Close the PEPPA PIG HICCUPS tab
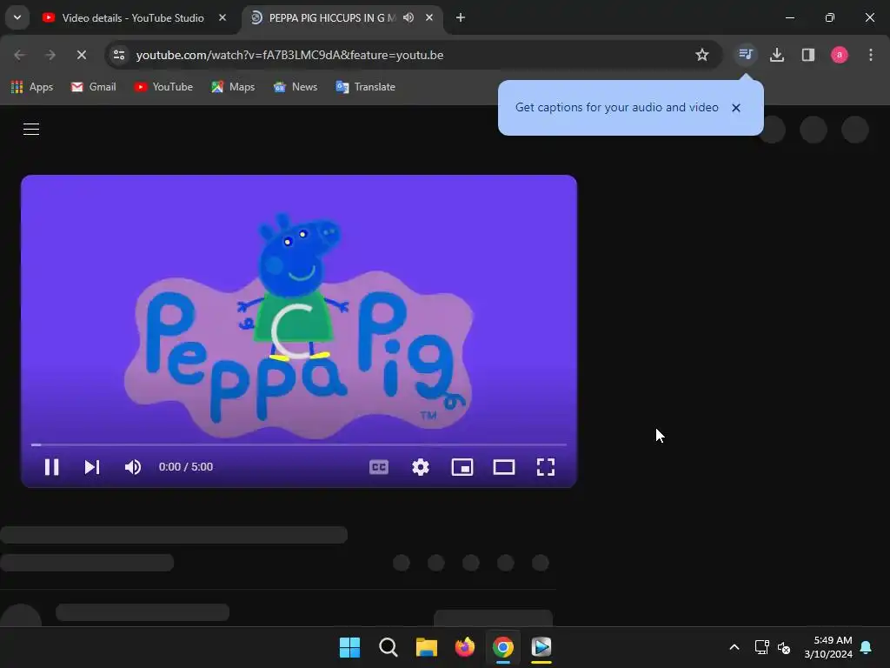Viewport: 890px width, 668px height. click(x=429, y=17)
